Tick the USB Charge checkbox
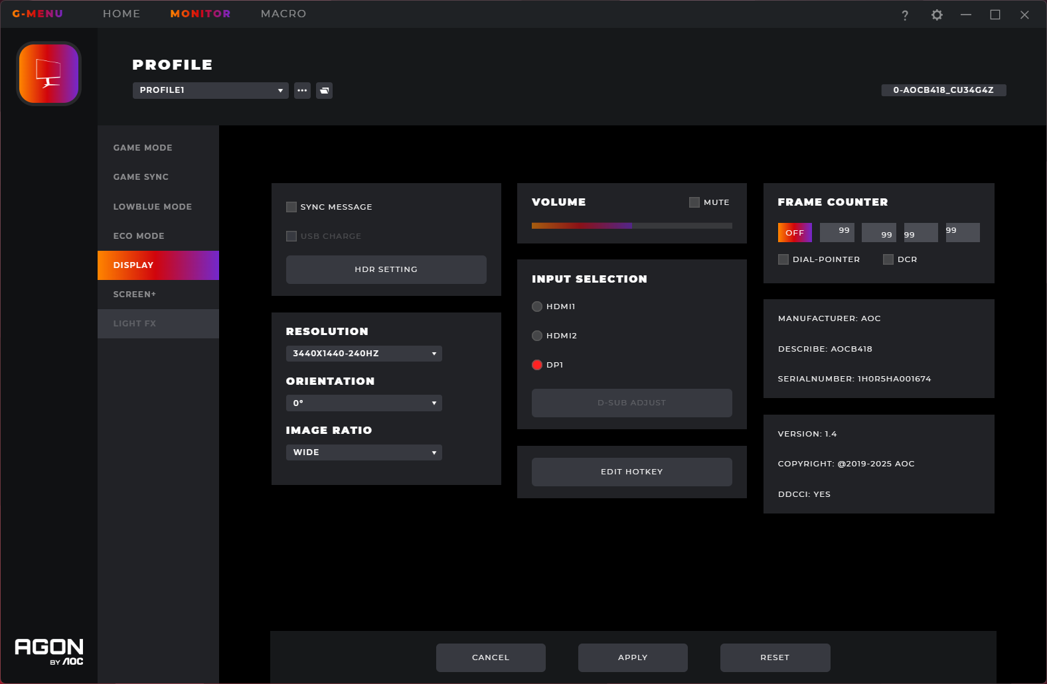Image resolution: width=1047 pixels, height=684 pixels. coord(291,236)
